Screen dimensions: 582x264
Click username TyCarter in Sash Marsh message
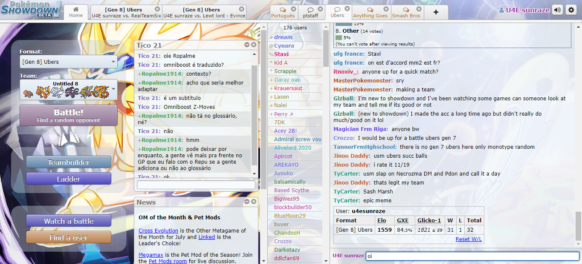click(x=347, y=191)
